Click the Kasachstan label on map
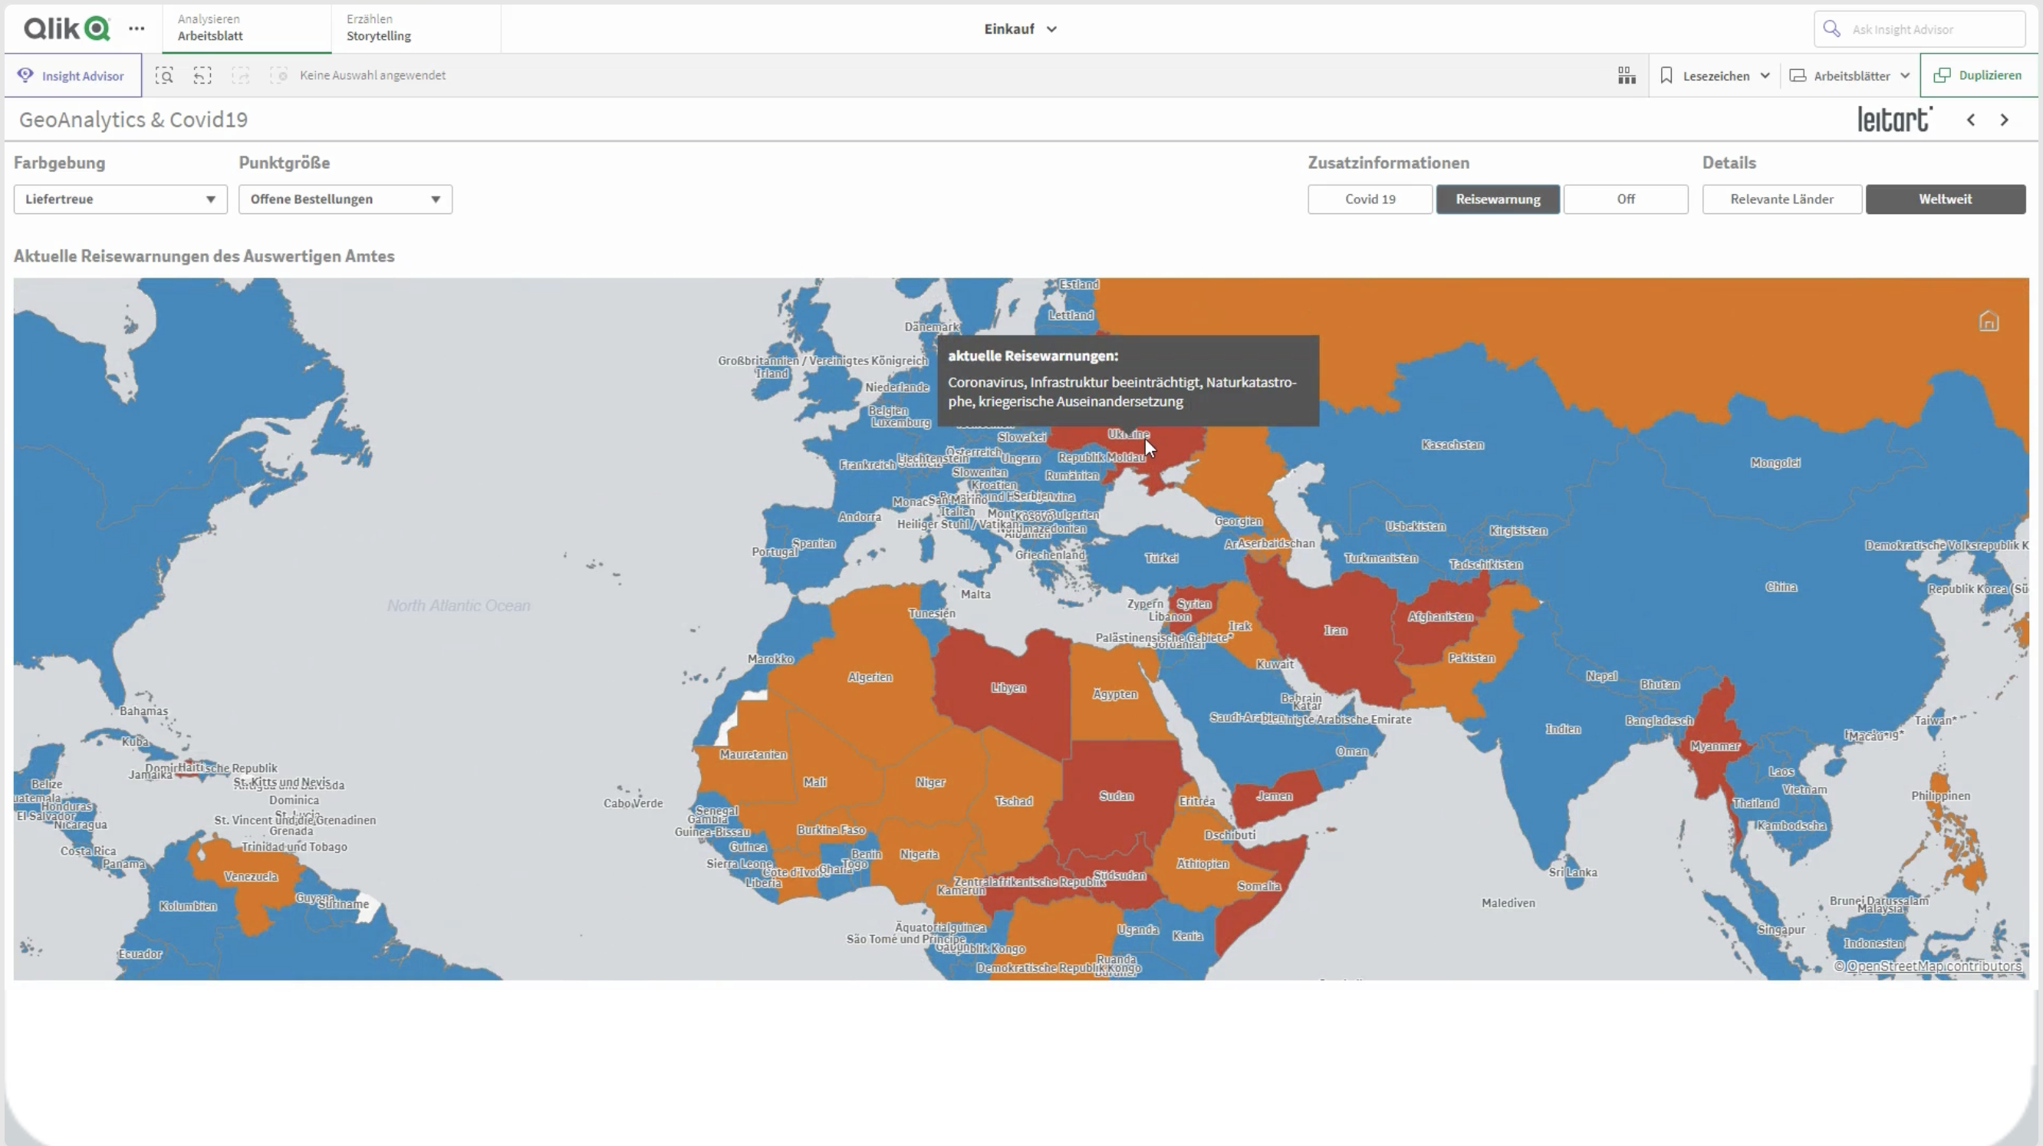The height and width of the screenshot is (1146, 2043). (1452, 445)
